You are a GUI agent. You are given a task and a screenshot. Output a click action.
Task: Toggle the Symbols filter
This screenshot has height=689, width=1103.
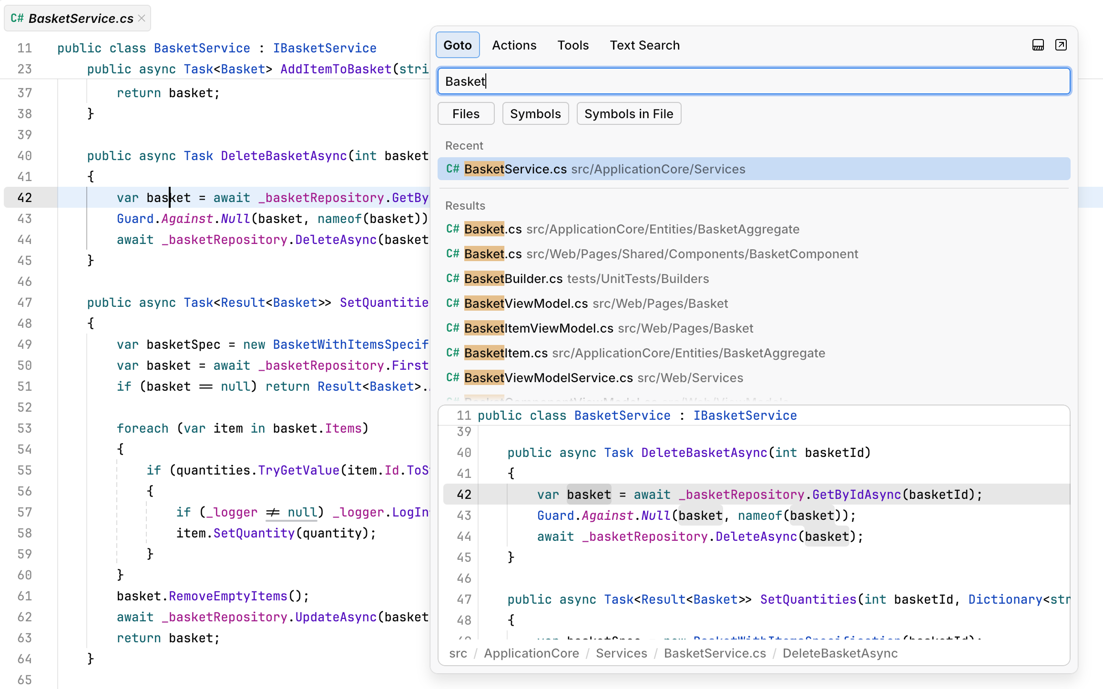pyautogui.click(x=535, y=113)
